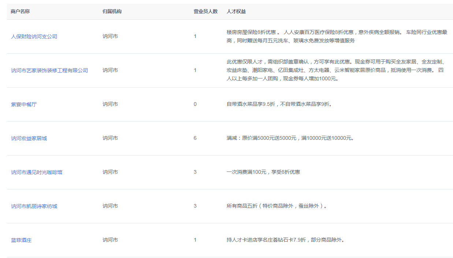Open merchant link 人保财险讷河支公司
Viewport: 453px width, 258px height.
(34, 36)
